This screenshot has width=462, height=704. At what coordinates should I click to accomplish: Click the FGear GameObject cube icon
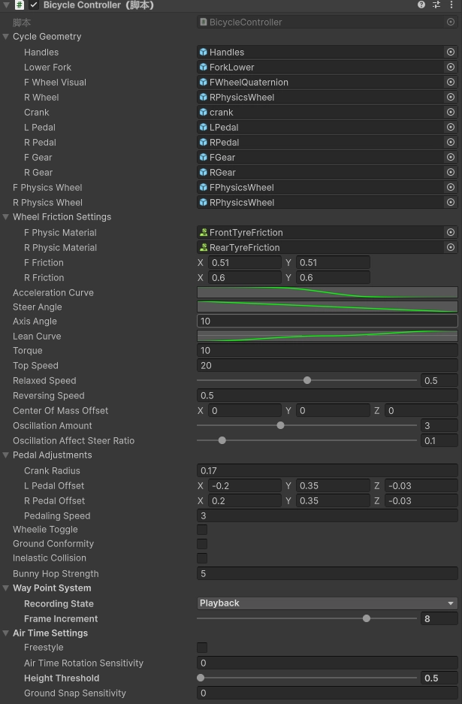click(204, 157)
